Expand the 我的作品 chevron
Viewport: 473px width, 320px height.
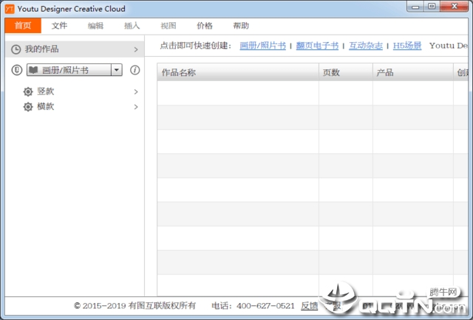136,49
